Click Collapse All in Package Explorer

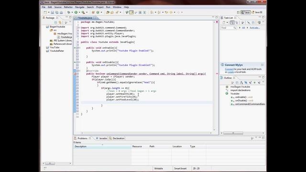pos(56,22)
